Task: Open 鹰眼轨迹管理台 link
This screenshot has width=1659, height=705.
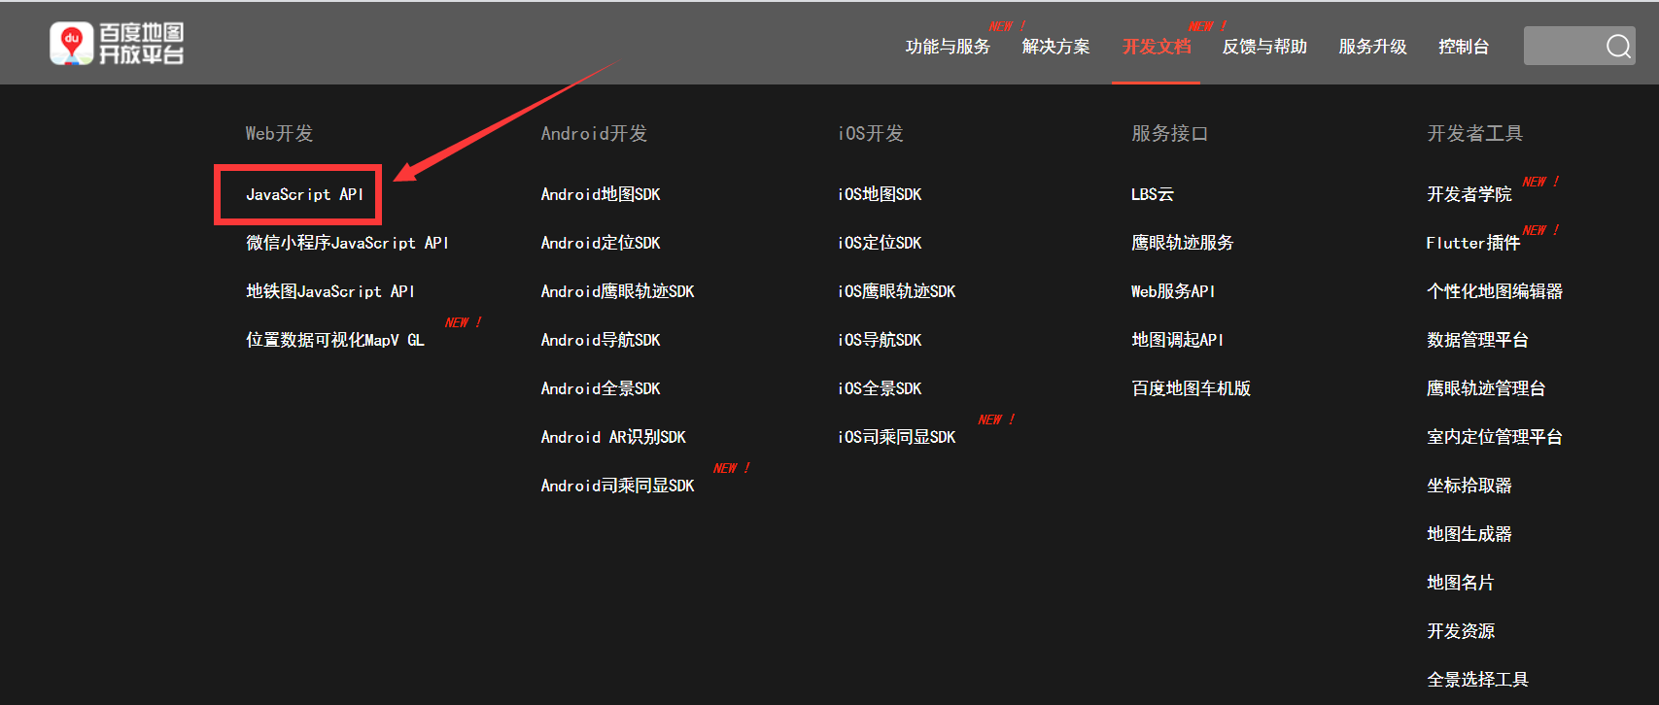Action: (x=1486, y=388)
